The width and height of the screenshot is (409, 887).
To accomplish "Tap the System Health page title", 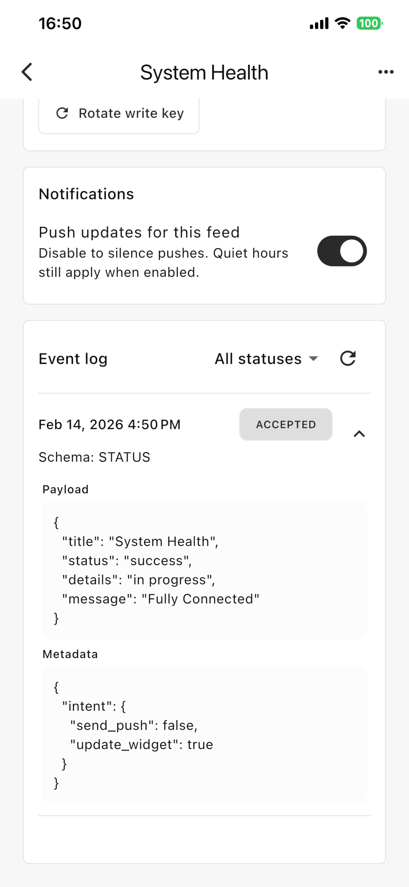I will tap(204, 72).
